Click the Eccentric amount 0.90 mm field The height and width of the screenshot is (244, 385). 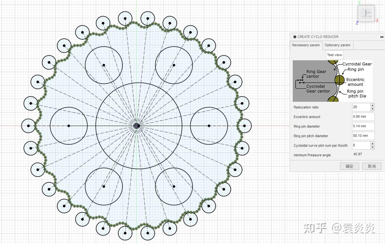point(363,117)
